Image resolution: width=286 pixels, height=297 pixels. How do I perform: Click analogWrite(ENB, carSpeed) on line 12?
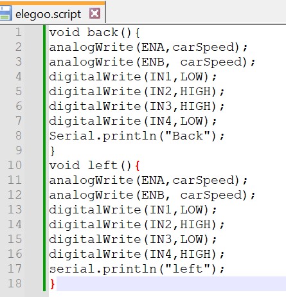point(152,195)
